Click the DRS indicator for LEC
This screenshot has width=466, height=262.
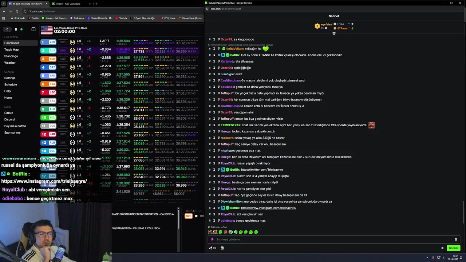click(x=63, y=92)
